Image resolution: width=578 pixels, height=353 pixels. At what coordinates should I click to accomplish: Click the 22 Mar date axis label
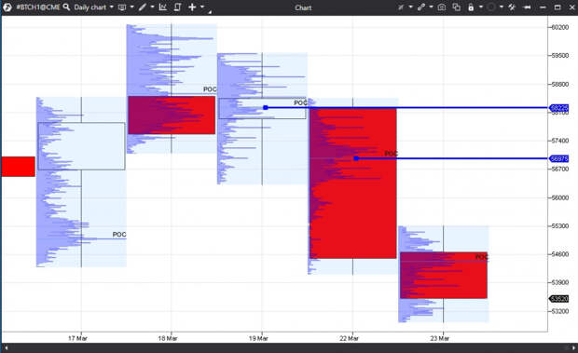tap(349, 338)
